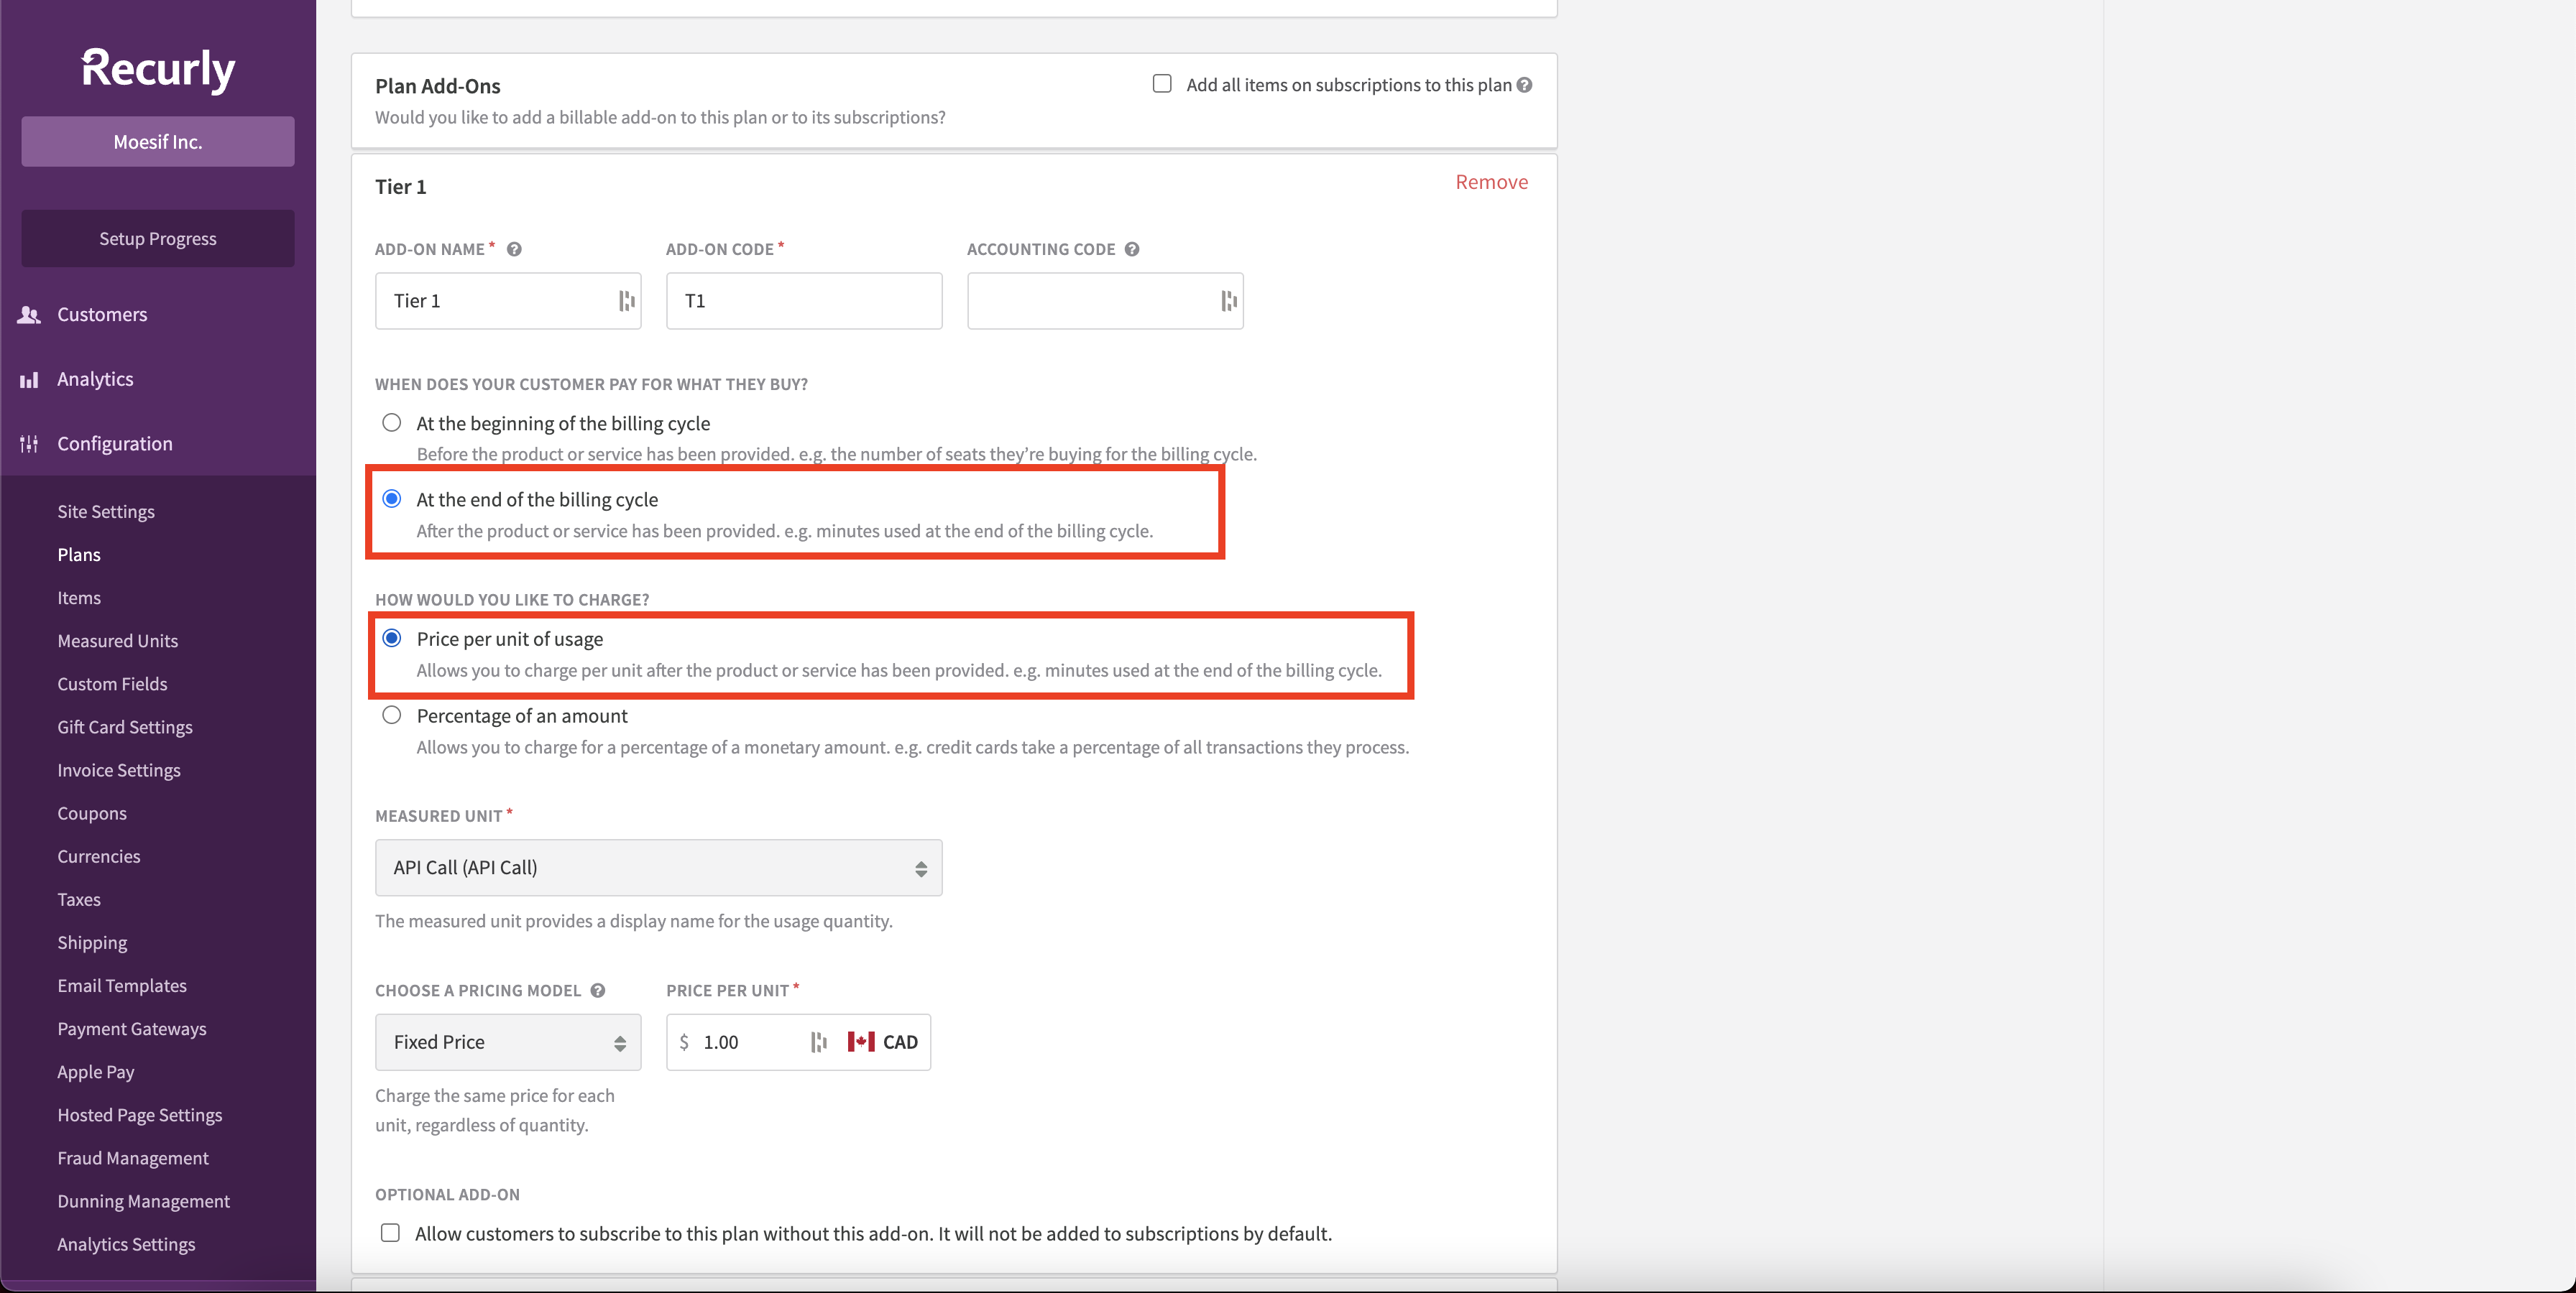Go to Payment Gateways
The width and height of the screenshot is (2576, 1293).
click(x=132, y=1029)
